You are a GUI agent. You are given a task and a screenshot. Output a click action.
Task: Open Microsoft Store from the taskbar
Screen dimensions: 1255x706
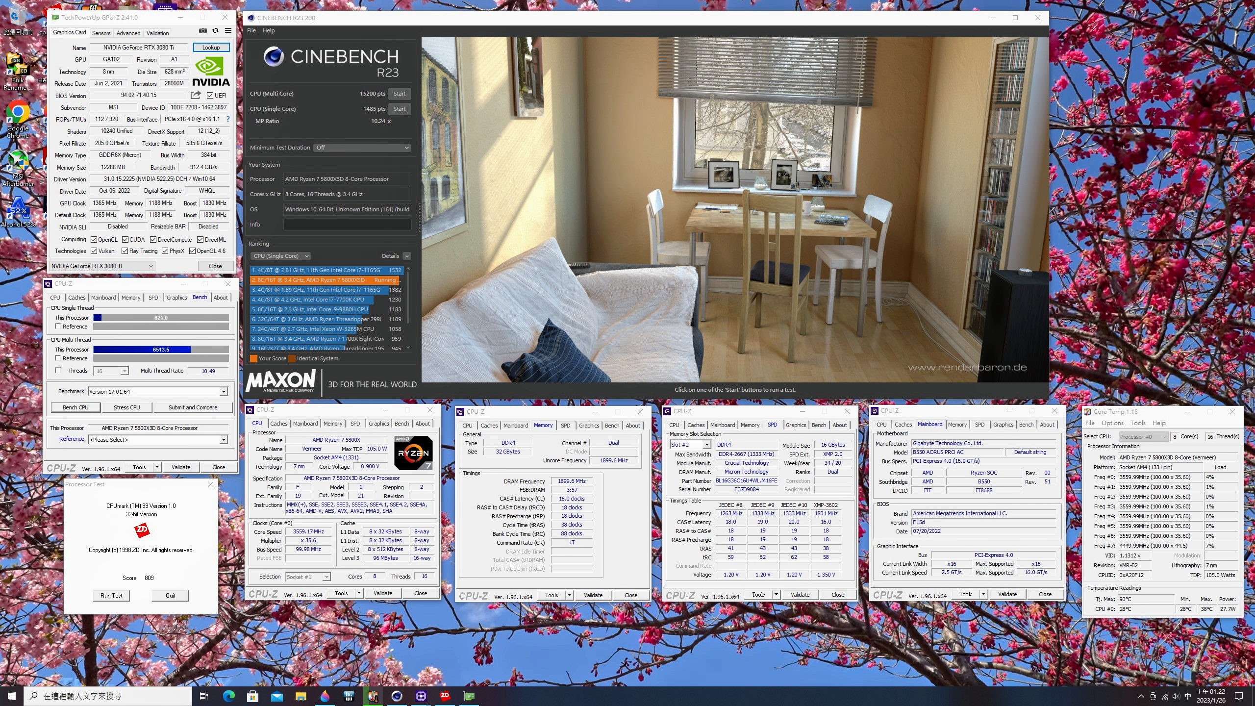[252, 696]
